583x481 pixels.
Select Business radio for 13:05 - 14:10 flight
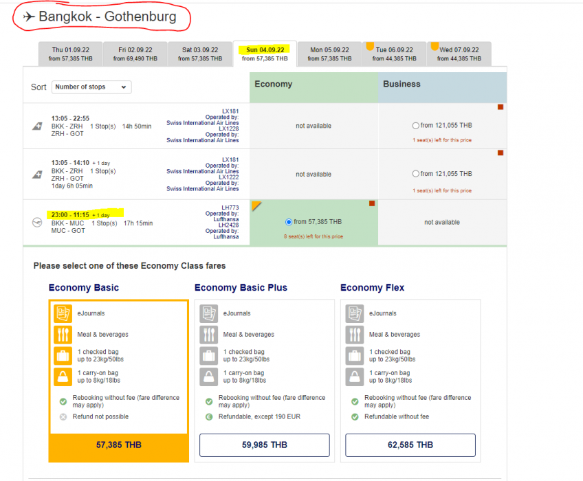coord(415,174)
